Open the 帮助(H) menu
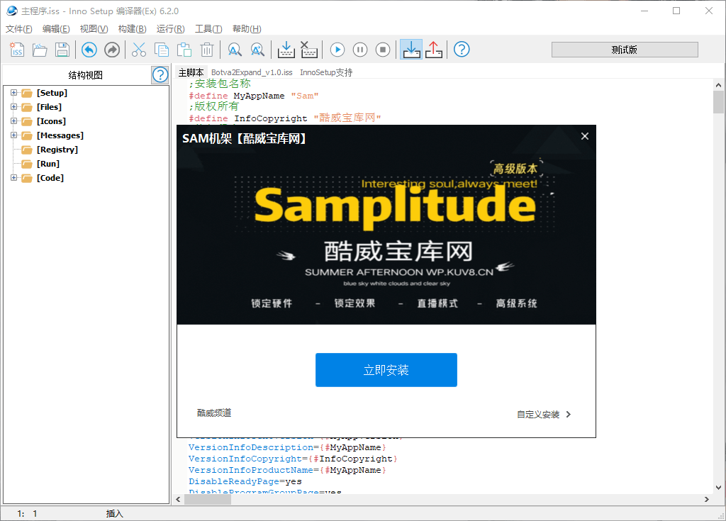The width and height of the screenshot is (726, 521). (247, 29)
